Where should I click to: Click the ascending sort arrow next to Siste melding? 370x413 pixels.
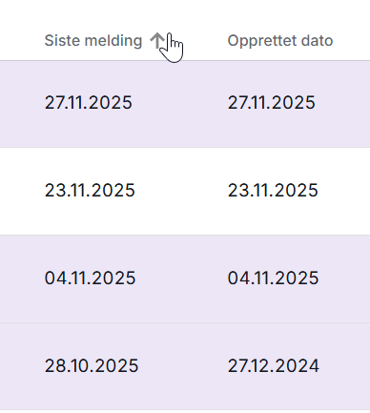tap(156, 41)
